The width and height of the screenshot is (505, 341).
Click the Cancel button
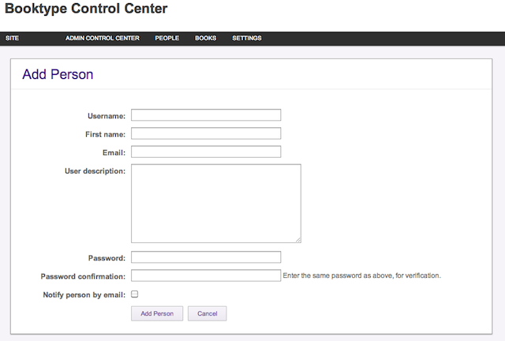coord(207,313)
